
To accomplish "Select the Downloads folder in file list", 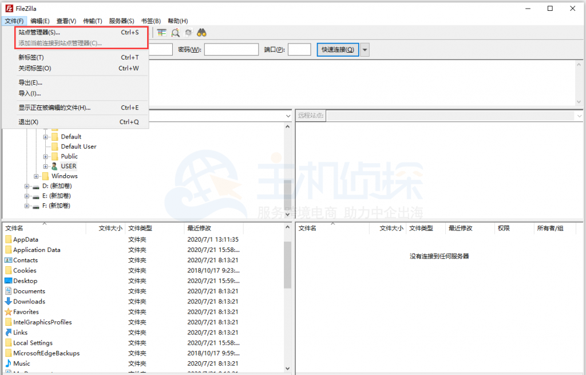I will (29, 302).
